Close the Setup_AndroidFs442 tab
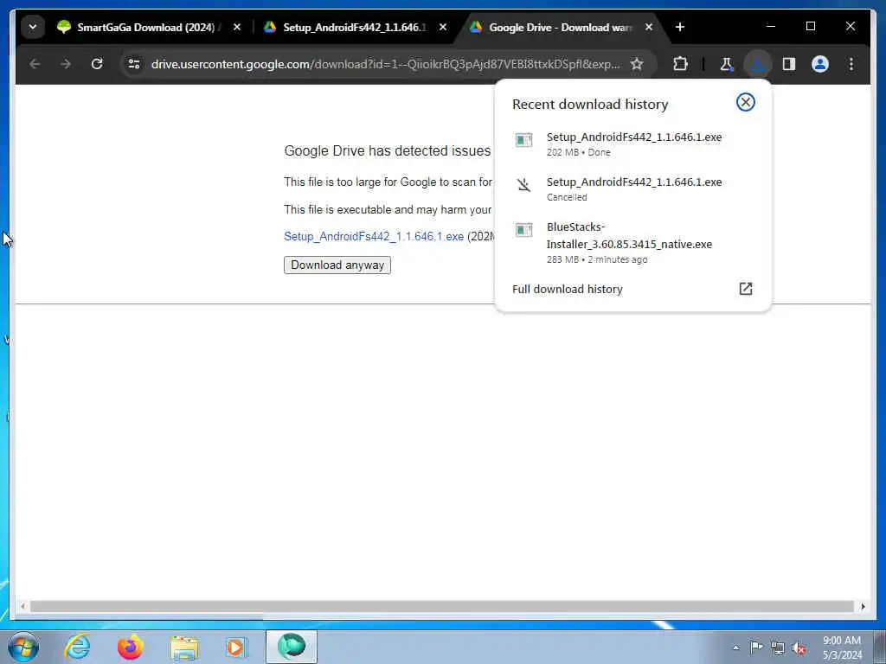The width and height of the screenshot is (886, 664). click(443, 27)
